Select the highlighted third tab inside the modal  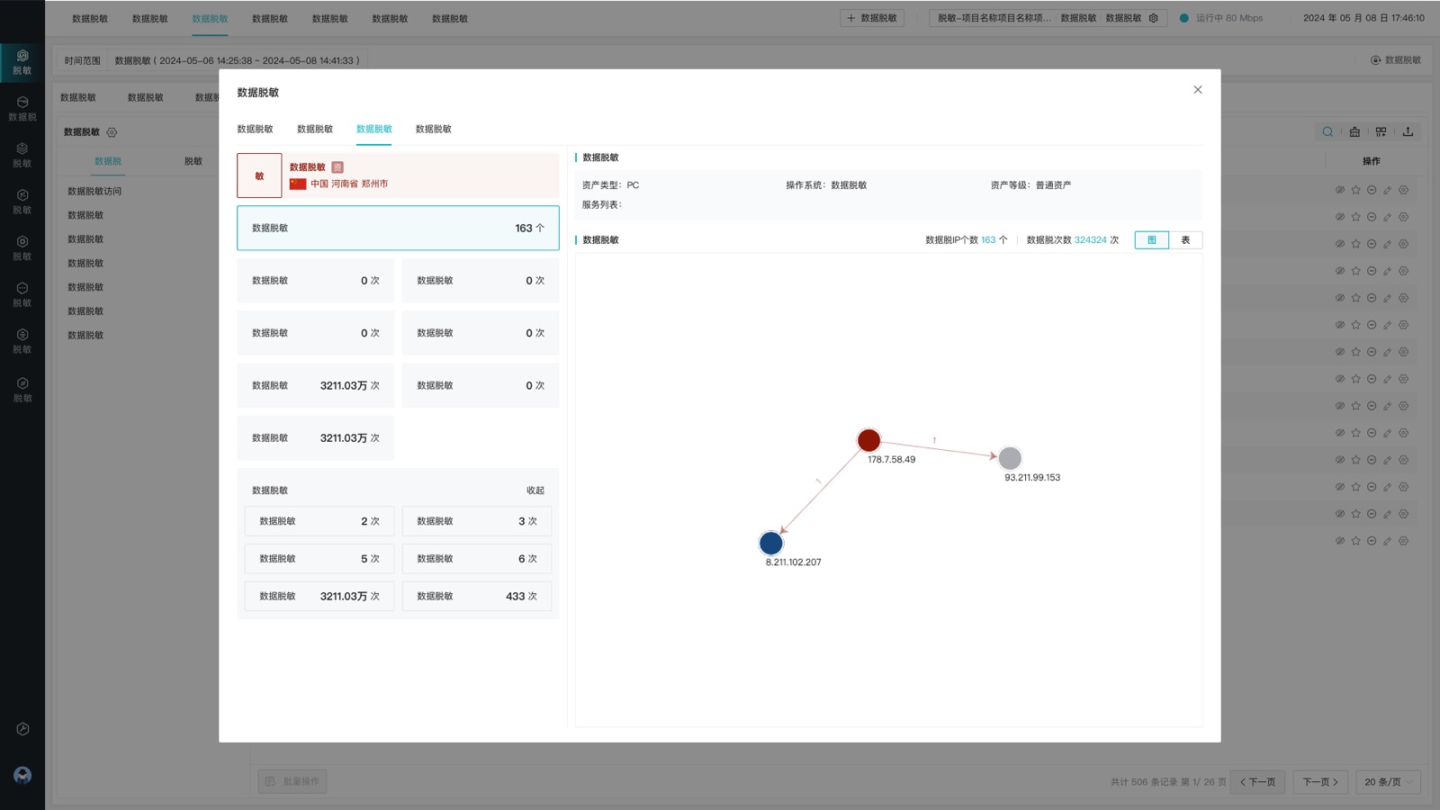coord(373,129)
